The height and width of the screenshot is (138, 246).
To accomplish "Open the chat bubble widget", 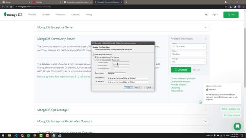I will click(x=237, y=126).
